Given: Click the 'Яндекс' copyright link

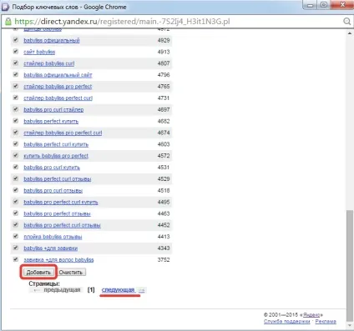Looking at the screenshot, I should 311,315.
